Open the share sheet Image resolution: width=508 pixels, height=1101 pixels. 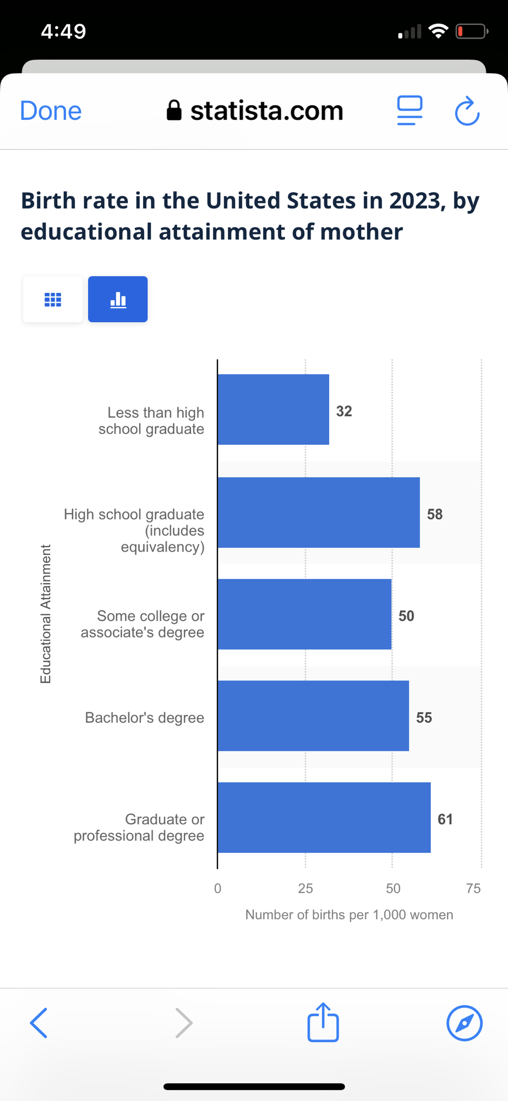pos(323,1022)
